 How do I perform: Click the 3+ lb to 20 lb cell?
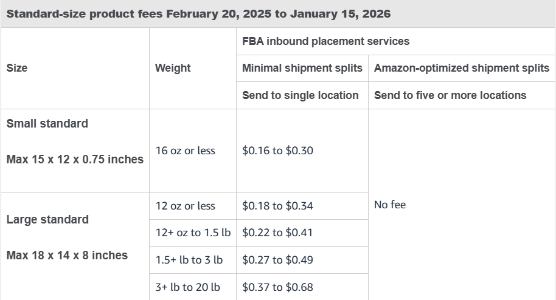(x=187, y=287)
